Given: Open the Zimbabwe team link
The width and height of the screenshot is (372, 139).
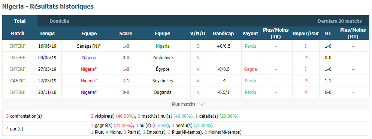Looking at the screenshot, I should tap(163, 58).
